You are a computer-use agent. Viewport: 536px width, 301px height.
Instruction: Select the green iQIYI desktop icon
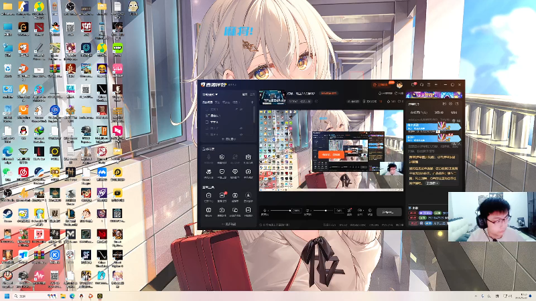pyautogui.click(x=118, y=48)
